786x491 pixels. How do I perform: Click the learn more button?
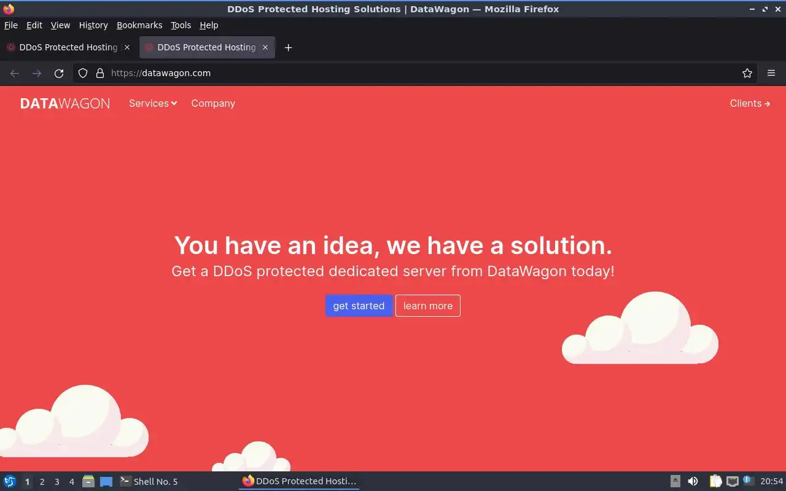428,306
